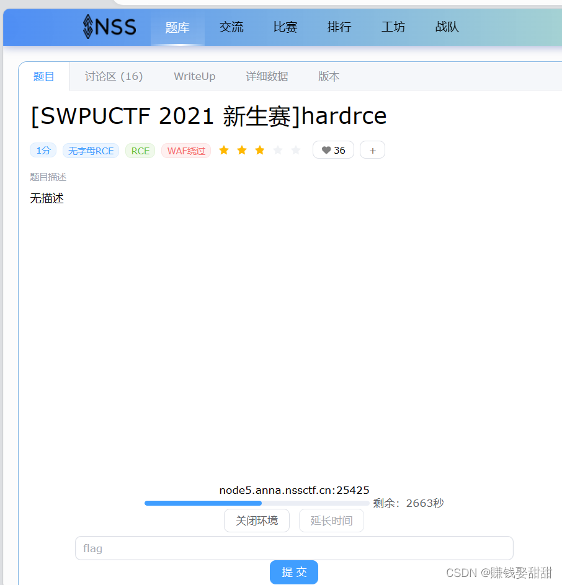The height and width of the screenshot is (585, 562).
Task: Select the first rating star
Action: (x=224, y=149)
